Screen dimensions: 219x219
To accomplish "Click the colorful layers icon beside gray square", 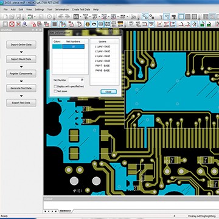I will click(x=62, y=24).
